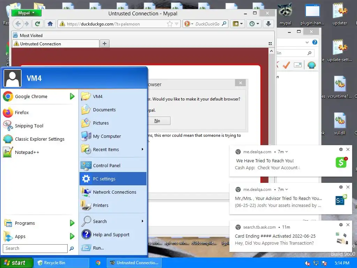Click the Mypal forward arrow
This screenshot has height=268, width=357.
[x=27, y=24]
